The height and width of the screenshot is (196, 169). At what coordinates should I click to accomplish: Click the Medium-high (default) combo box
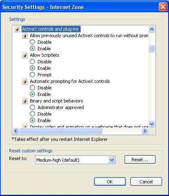(x=75, y=160)
